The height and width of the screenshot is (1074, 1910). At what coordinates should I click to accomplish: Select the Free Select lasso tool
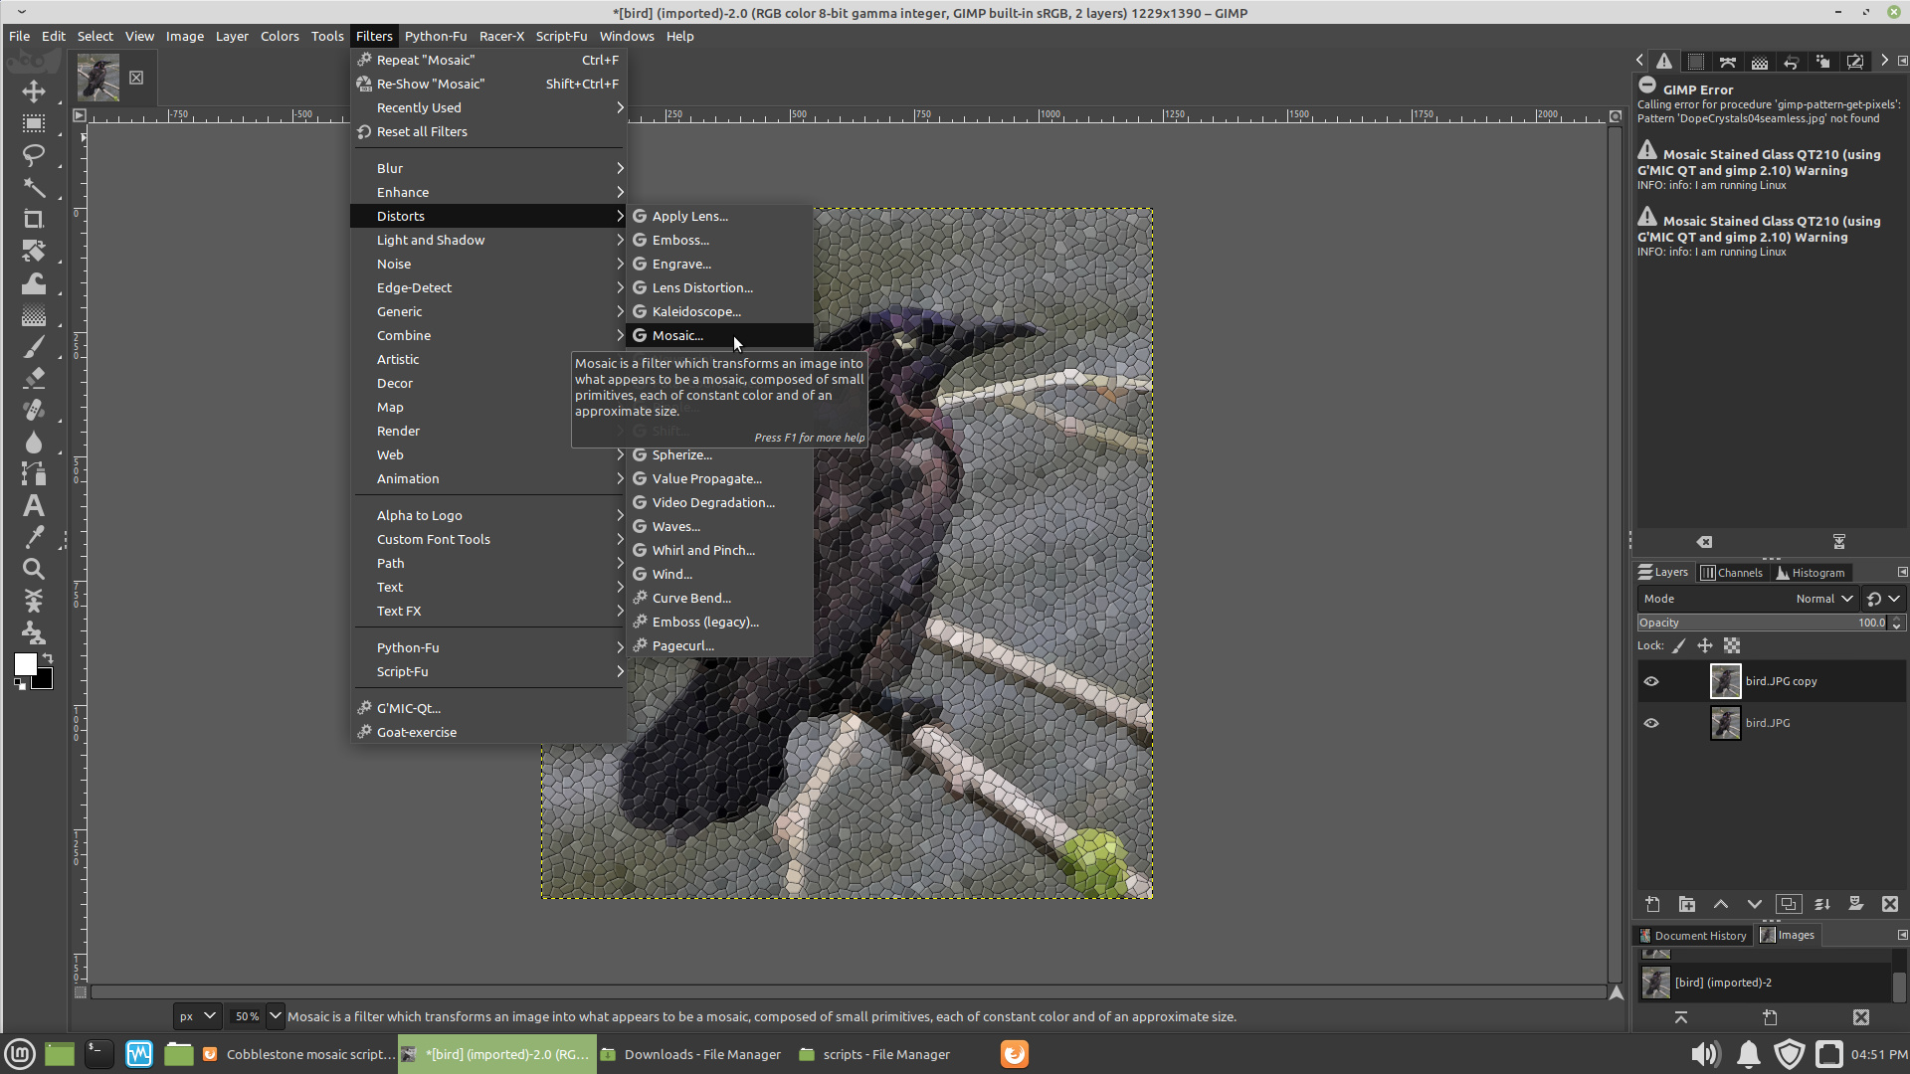[34, 155]
